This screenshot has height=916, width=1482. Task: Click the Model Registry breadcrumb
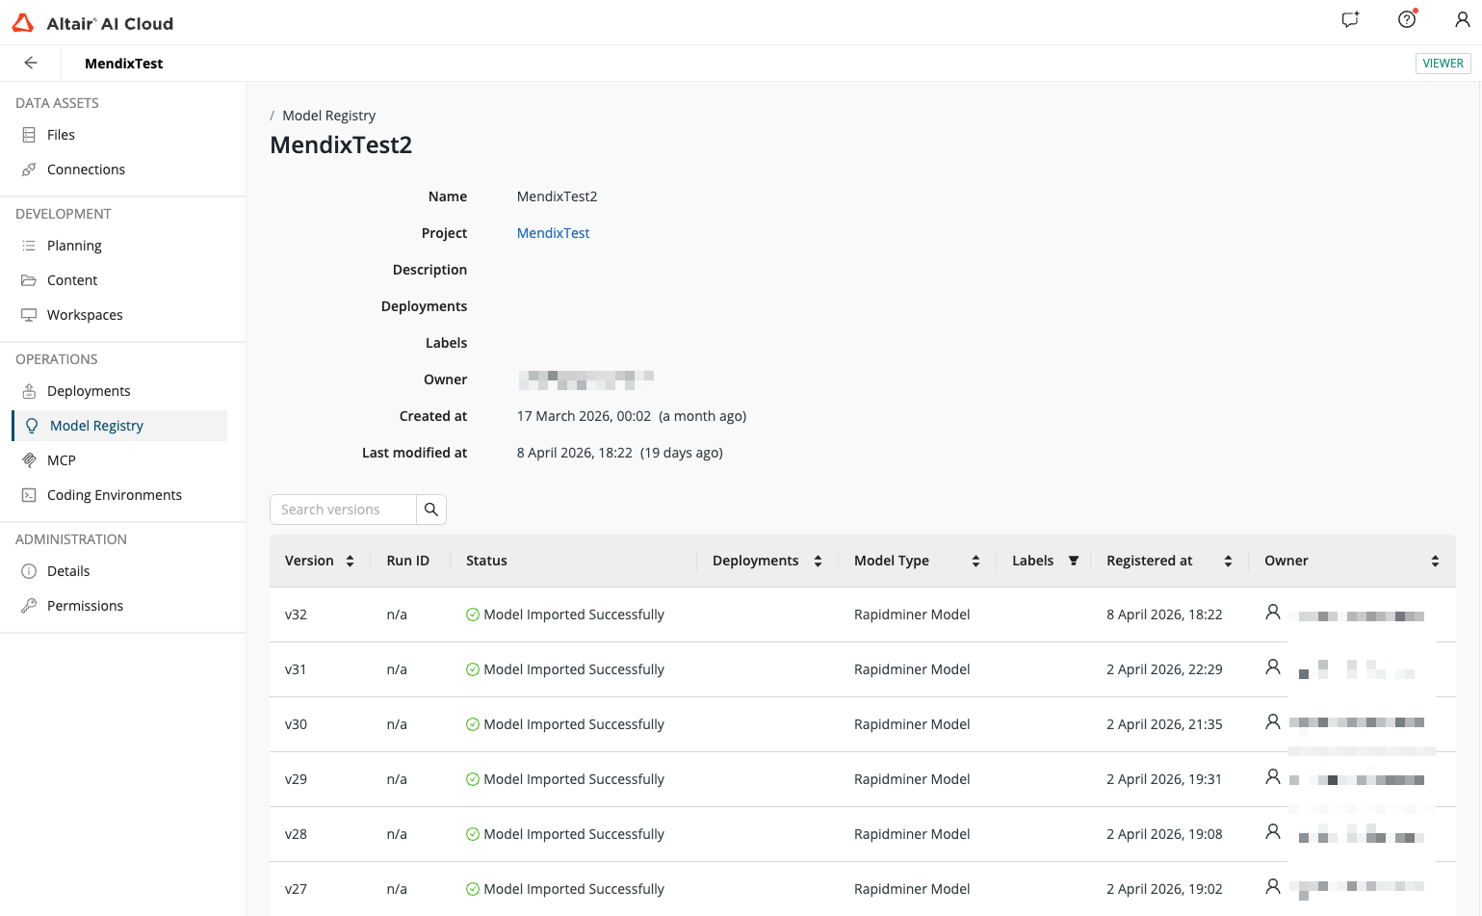328,116
